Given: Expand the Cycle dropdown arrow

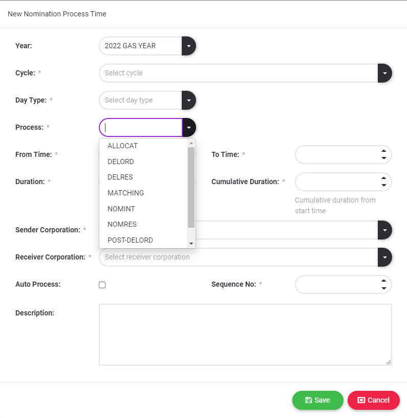Looking at the screenshot, I should pyautogui.click(x=384, y=73).
